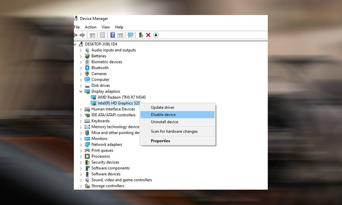Click the Device Manager title bar icon
Screen dimensions: 342x205
click(76, 18)
